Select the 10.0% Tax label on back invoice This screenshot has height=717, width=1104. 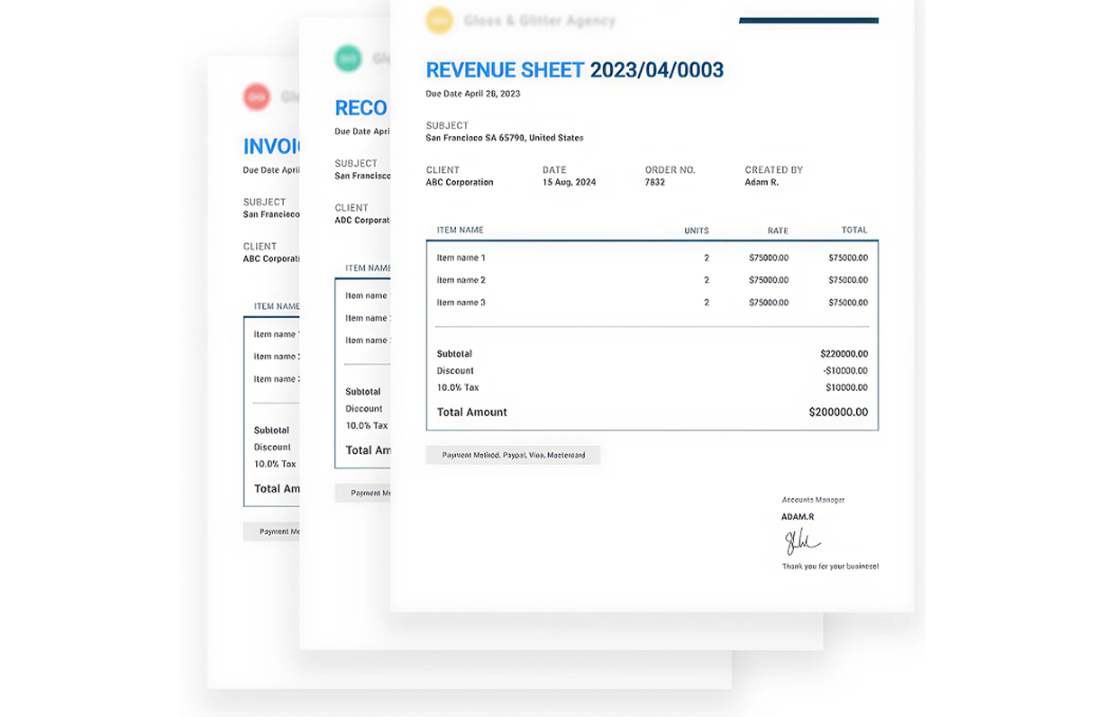[x=275, y=464]
